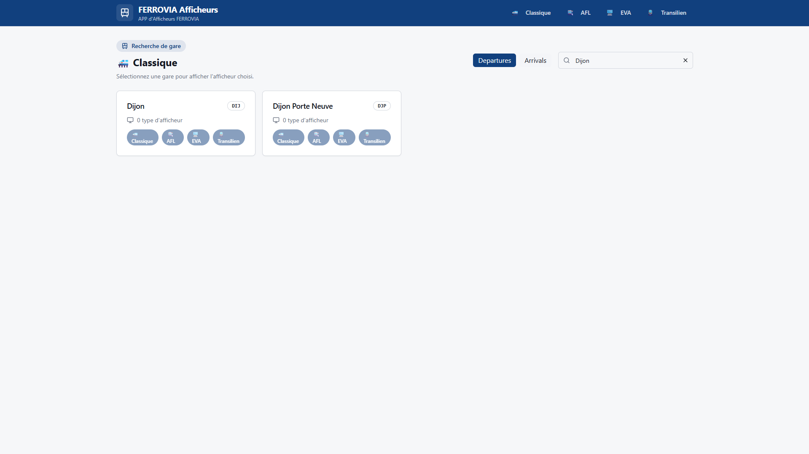Select EVA display for Dijon Porte Neuve

pyautogui.click(x=344, y=137)
